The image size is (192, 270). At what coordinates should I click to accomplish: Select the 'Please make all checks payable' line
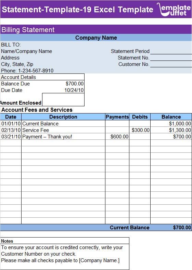coord(60,260)
